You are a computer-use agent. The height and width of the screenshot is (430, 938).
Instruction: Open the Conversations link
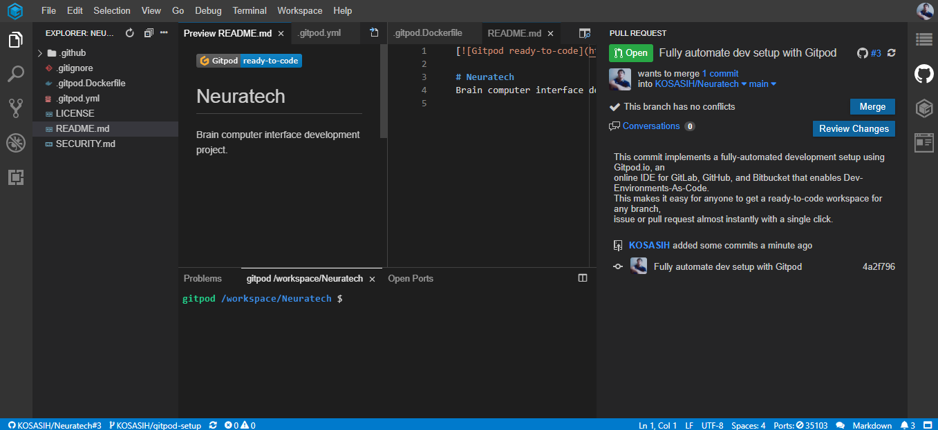coord(651,126)
